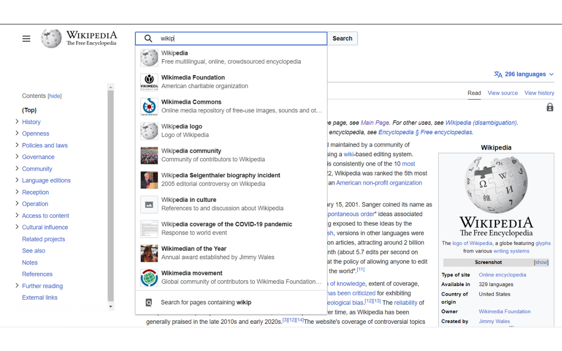Go to Notes section
This screenshot has height=351, width=562.
[x=30, y=262]
